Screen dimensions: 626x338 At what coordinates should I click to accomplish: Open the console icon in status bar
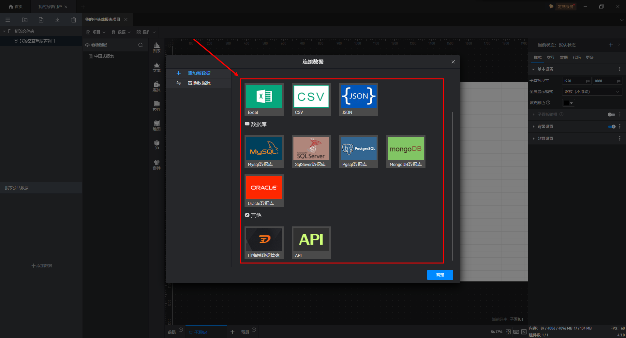524,332
